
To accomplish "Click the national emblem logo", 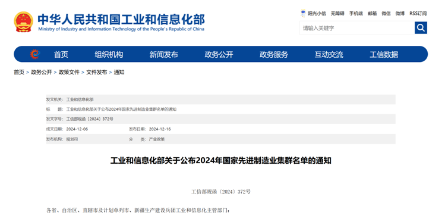I will [24, 21].
